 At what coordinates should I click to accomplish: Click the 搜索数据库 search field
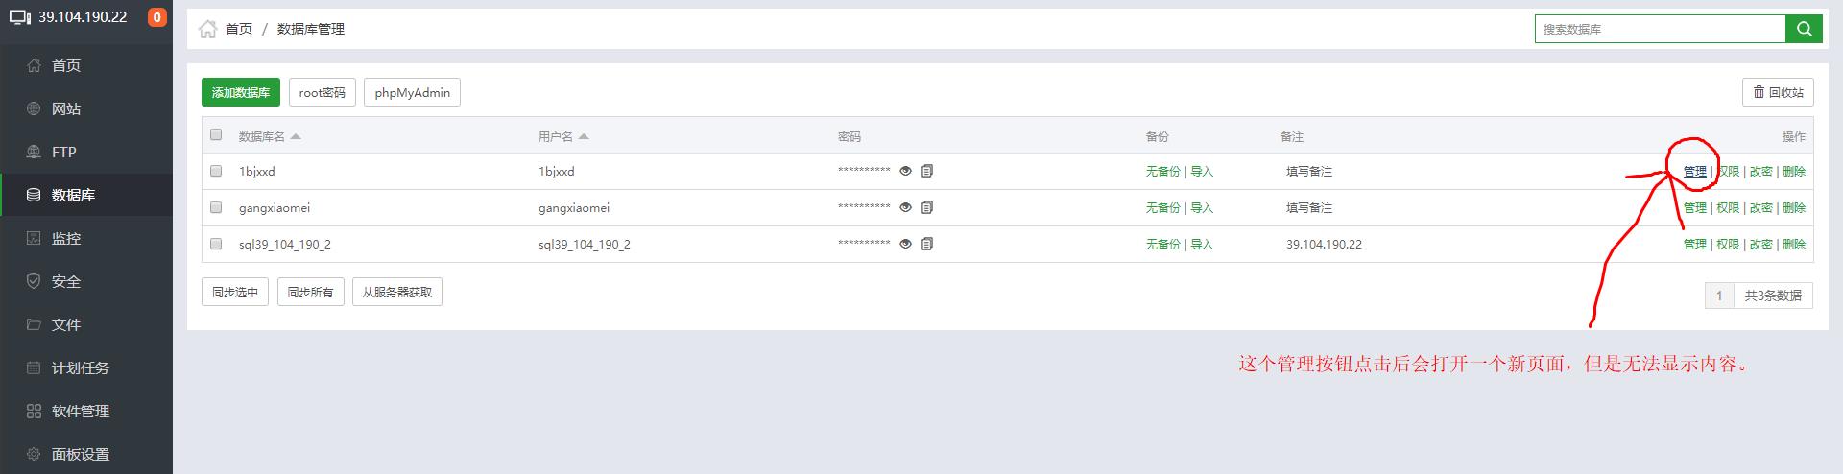(1659, 29)
